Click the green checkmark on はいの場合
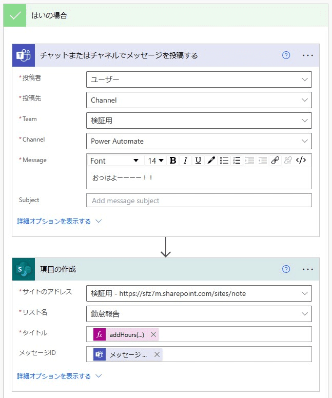Screen dimensions: 332x398 coord(15,15)
